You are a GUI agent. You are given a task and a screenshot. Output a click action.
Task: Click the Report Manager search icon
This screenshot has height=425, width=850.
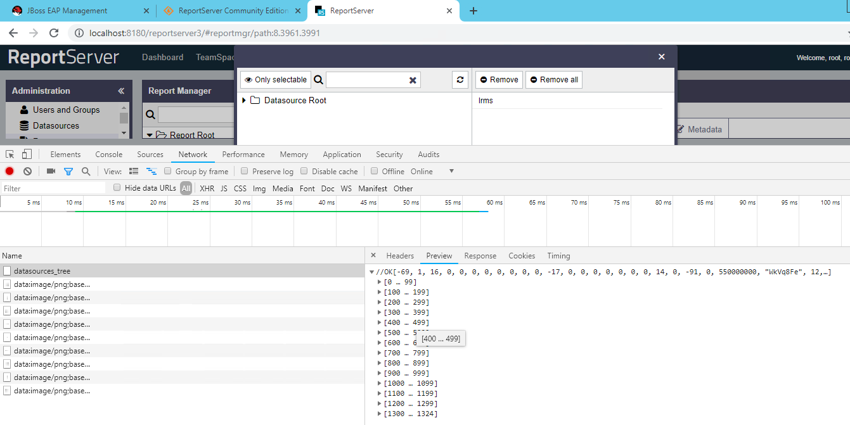point(151,115)
